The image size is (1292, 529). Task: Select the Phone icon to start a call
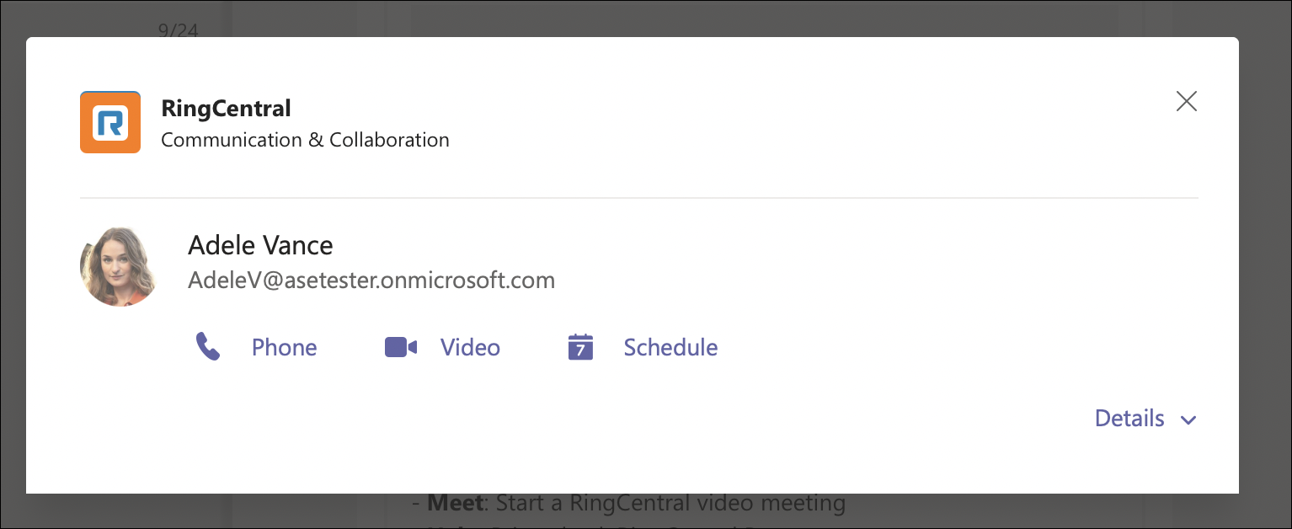[208, 345]
